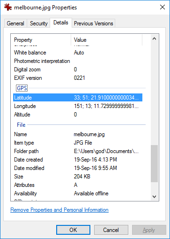Click the scrollbar down arrow
Screen dimensions: 170x239
coord(154,197)
